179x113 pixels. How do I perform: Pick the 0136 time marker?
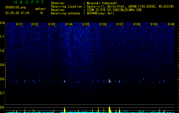(103, 24)
